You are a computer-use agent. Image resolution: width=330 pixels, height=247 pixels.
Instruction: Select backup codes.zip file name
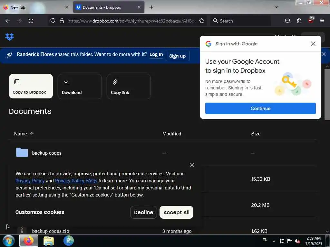pos(51,231)
